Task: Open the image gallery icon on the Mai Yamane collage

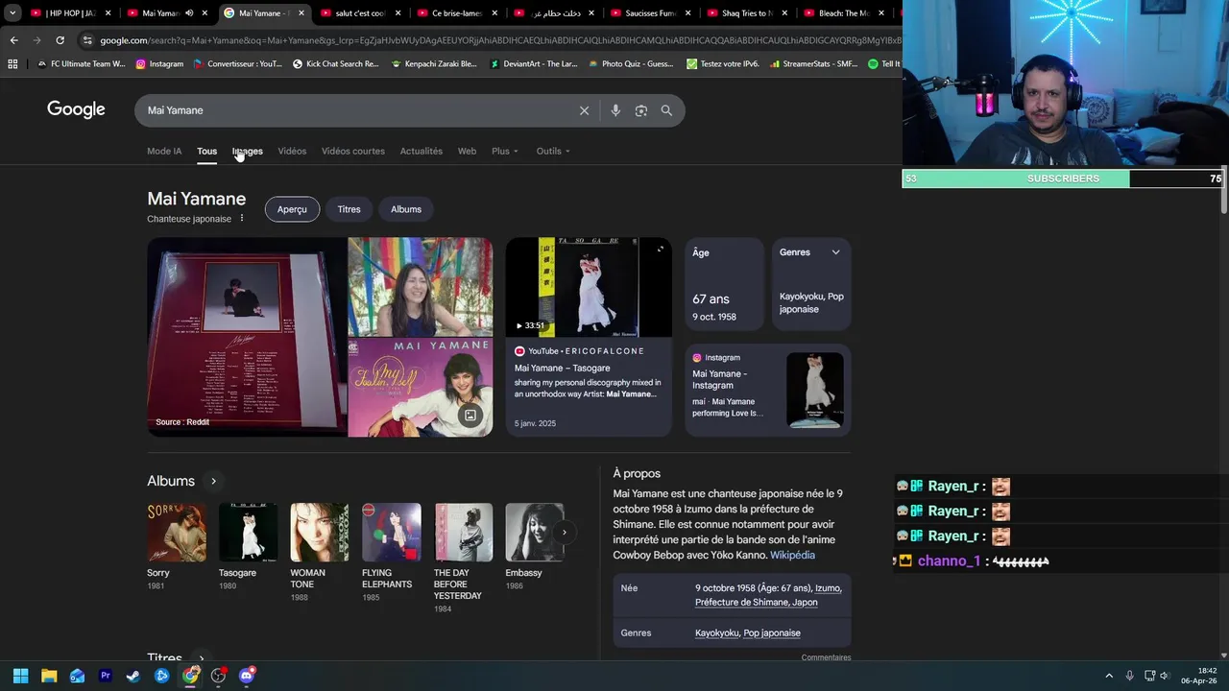Action: click(470, 416)
